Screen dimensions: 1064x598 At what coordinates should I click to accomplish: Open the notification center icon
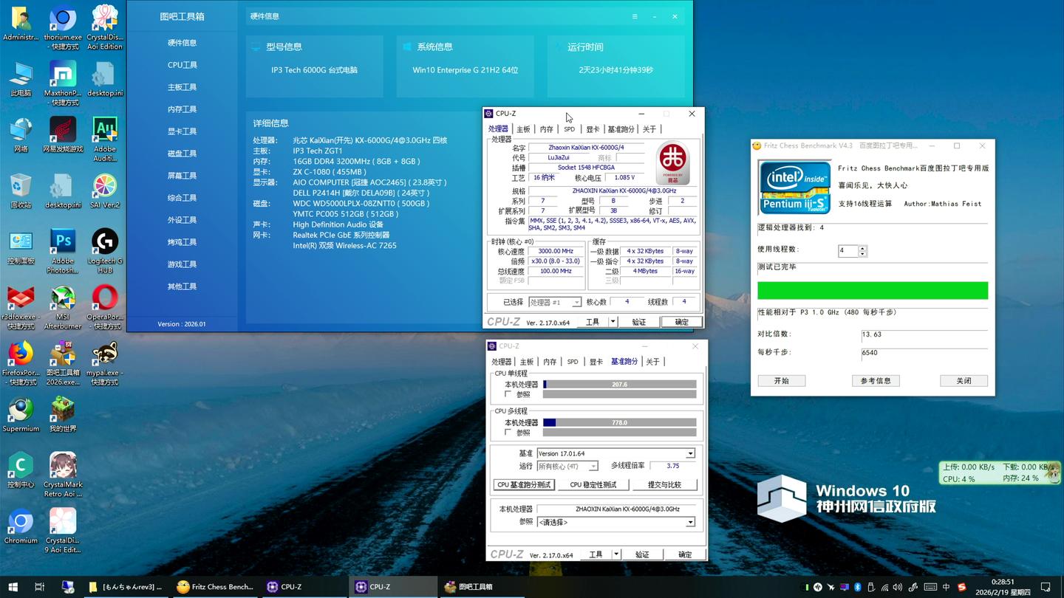pyautogui.click(x=1046, y=587)
